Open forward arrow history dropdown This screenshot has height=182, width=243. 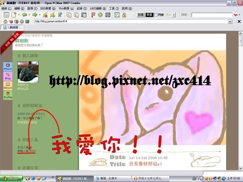tap(40, 15)
